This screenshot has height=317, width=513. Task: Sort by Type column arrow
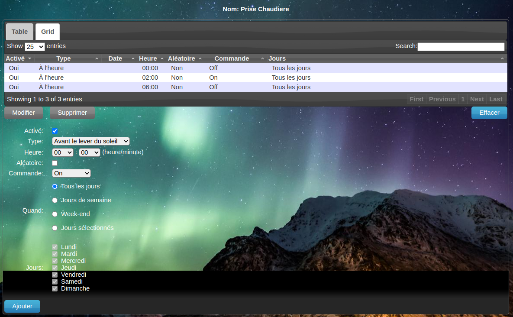(97, 58)
